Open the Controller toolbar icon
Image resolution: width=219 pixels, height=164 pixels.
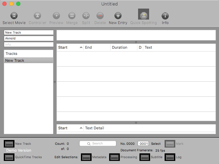pos(37,16)
